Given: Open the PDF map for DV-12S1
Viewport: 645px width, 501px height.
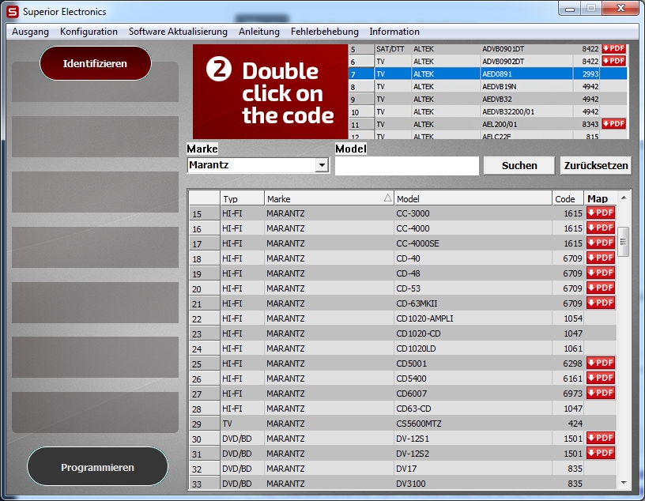Looking at the screenshot, I should [601, 438].
